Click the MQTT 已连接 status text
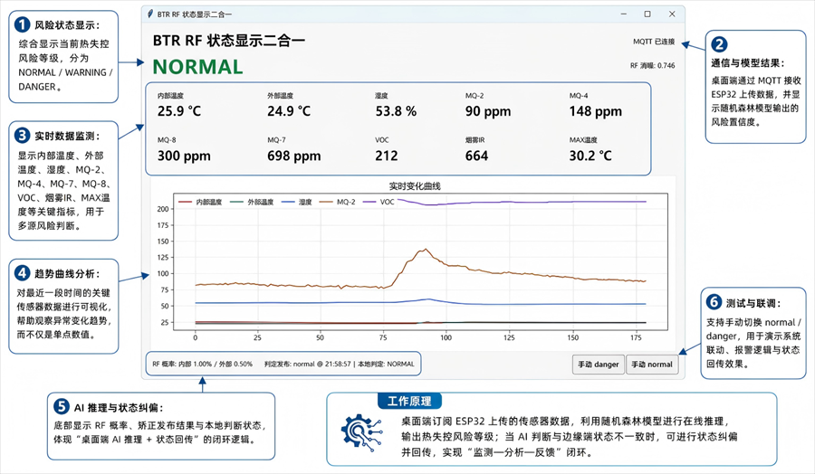Image resolution: width=815 pixels, height=474 pixels. tap(653, 42)
